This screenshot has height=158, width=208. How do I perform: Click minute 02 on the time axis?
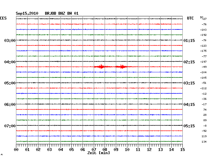[38, 150]
